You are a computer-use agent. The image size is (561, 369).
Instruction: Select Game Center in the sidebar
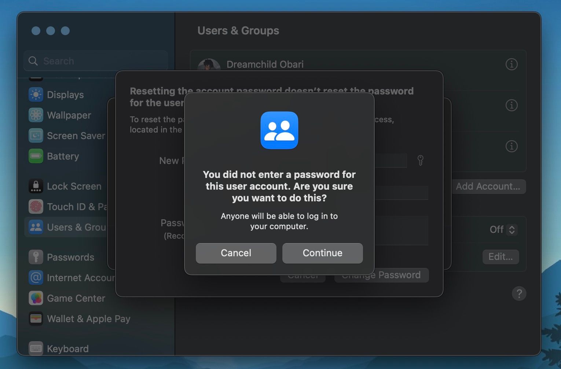click(76, 298)
